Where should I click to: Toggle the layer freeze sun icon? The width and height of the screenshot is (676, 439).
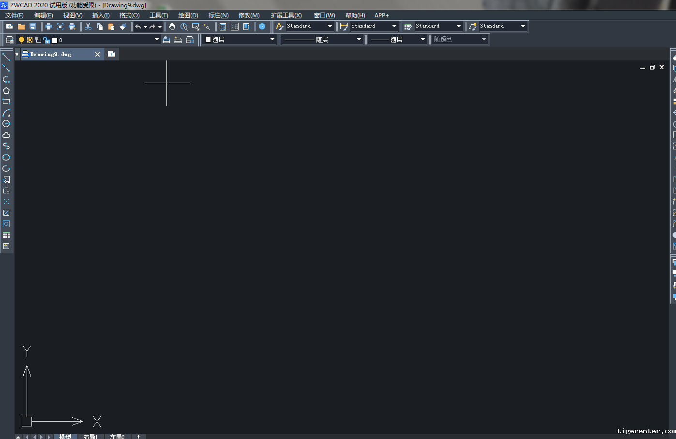pos(30,40)
